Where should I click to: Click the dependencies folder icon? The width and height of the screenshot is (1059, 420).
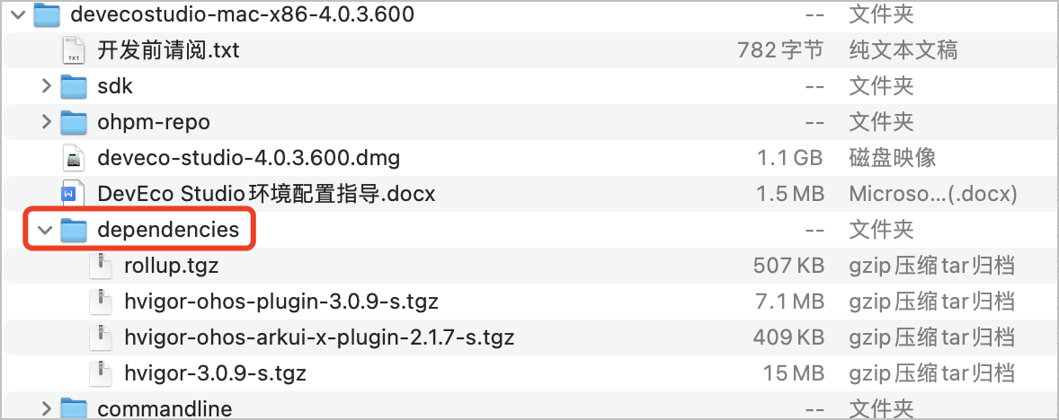point(74,230)
